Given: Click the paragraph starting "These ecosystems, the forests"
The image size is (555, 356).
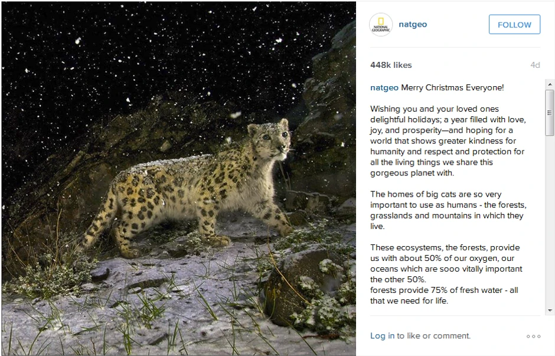Looking at the screenshot, I should [446, 263].
